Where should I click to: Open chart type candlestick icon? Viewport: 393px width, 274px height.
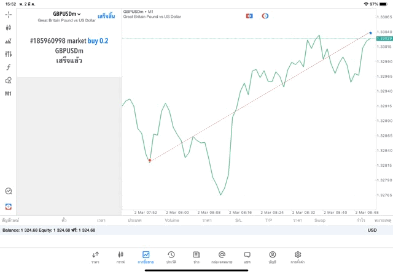tap(8, 28)
